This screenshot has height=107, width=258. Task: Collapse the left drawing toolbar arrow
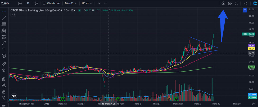pos(8,101)
